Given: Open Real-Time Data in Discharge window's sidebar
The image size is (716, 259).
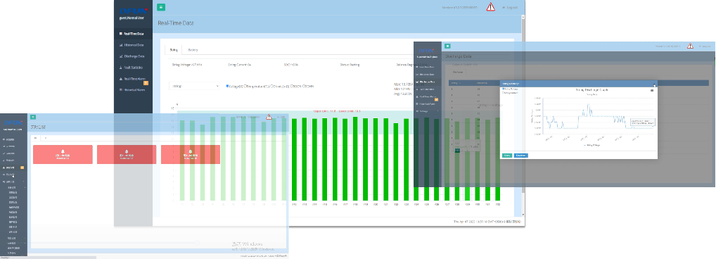Looking at the screenshot, I should pos(425,67).
